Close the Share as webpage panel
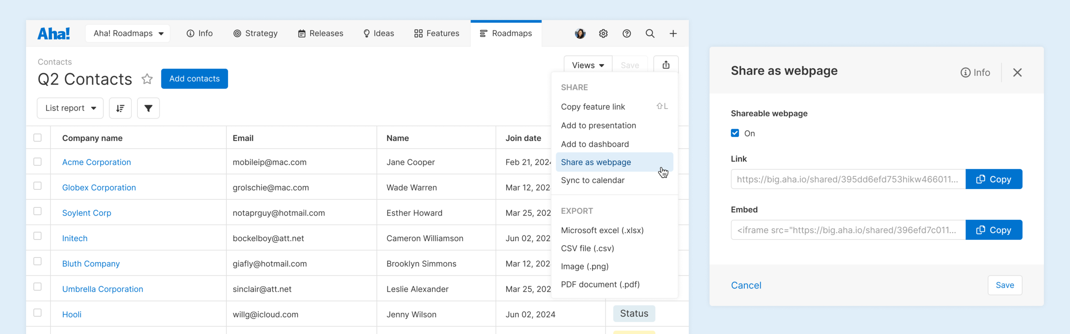The width and height of the screenshot is (1070, 334). tap(1017, 73)
